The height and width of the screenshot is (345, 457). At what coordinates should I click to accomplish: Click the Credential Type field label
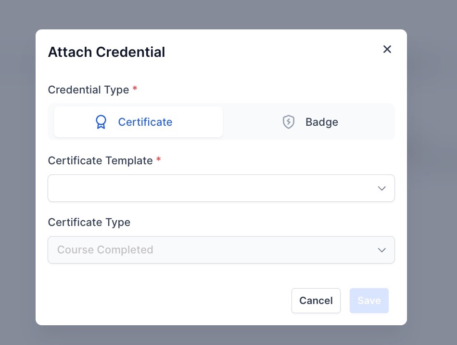click(x=89, y=90)
